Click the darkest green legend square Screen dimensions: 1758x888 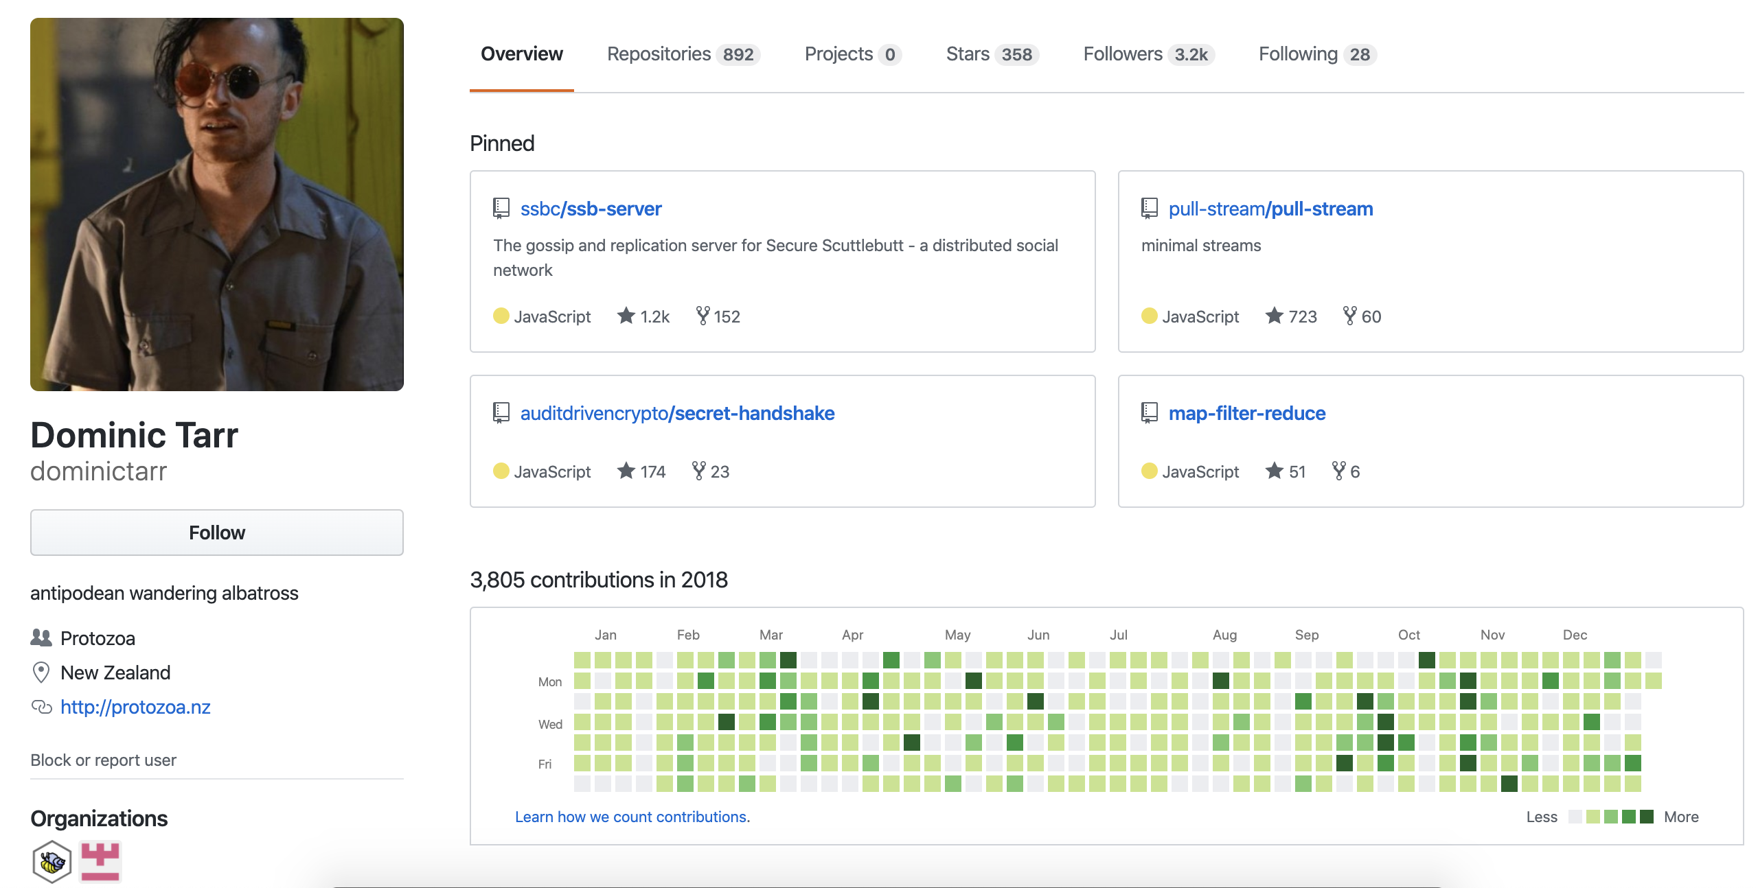(x=1646, y=817)
